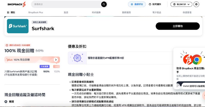The height and width of the screenshot is (107, 205).
Task: Select the 數碼服務 digital services tab
Action: pyautogui.click(x=126, y=12)
